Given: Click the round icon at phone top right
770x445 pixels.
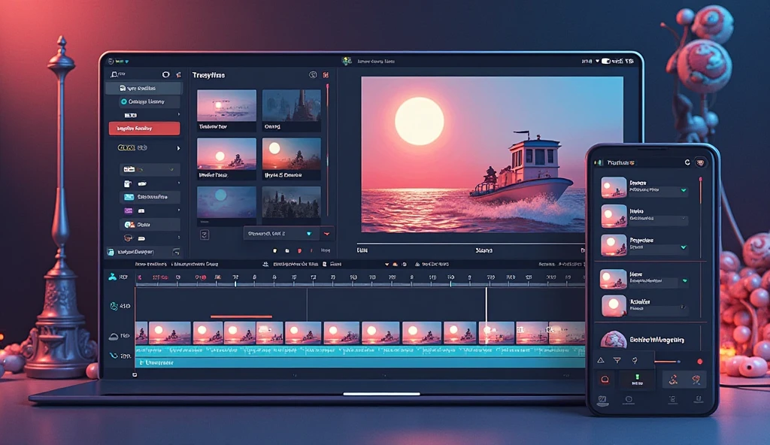Looking at the screenshot, I should coord(700,162).
